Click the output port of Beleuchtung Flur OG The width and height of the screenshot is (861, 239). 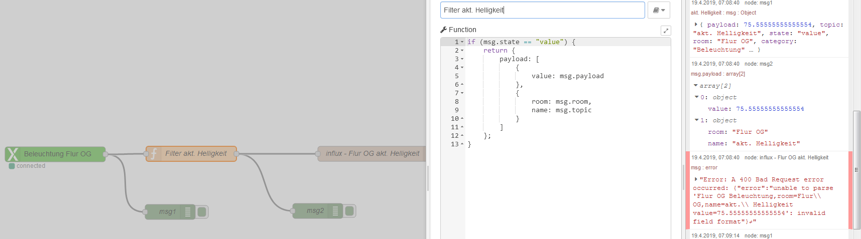click(105, 154)
